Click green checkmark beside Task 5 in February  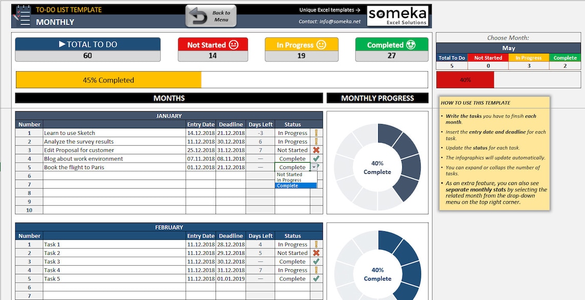(317, 278)
